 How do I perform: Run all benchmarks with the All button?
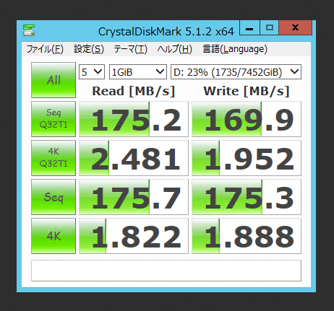tap(53, 80)
